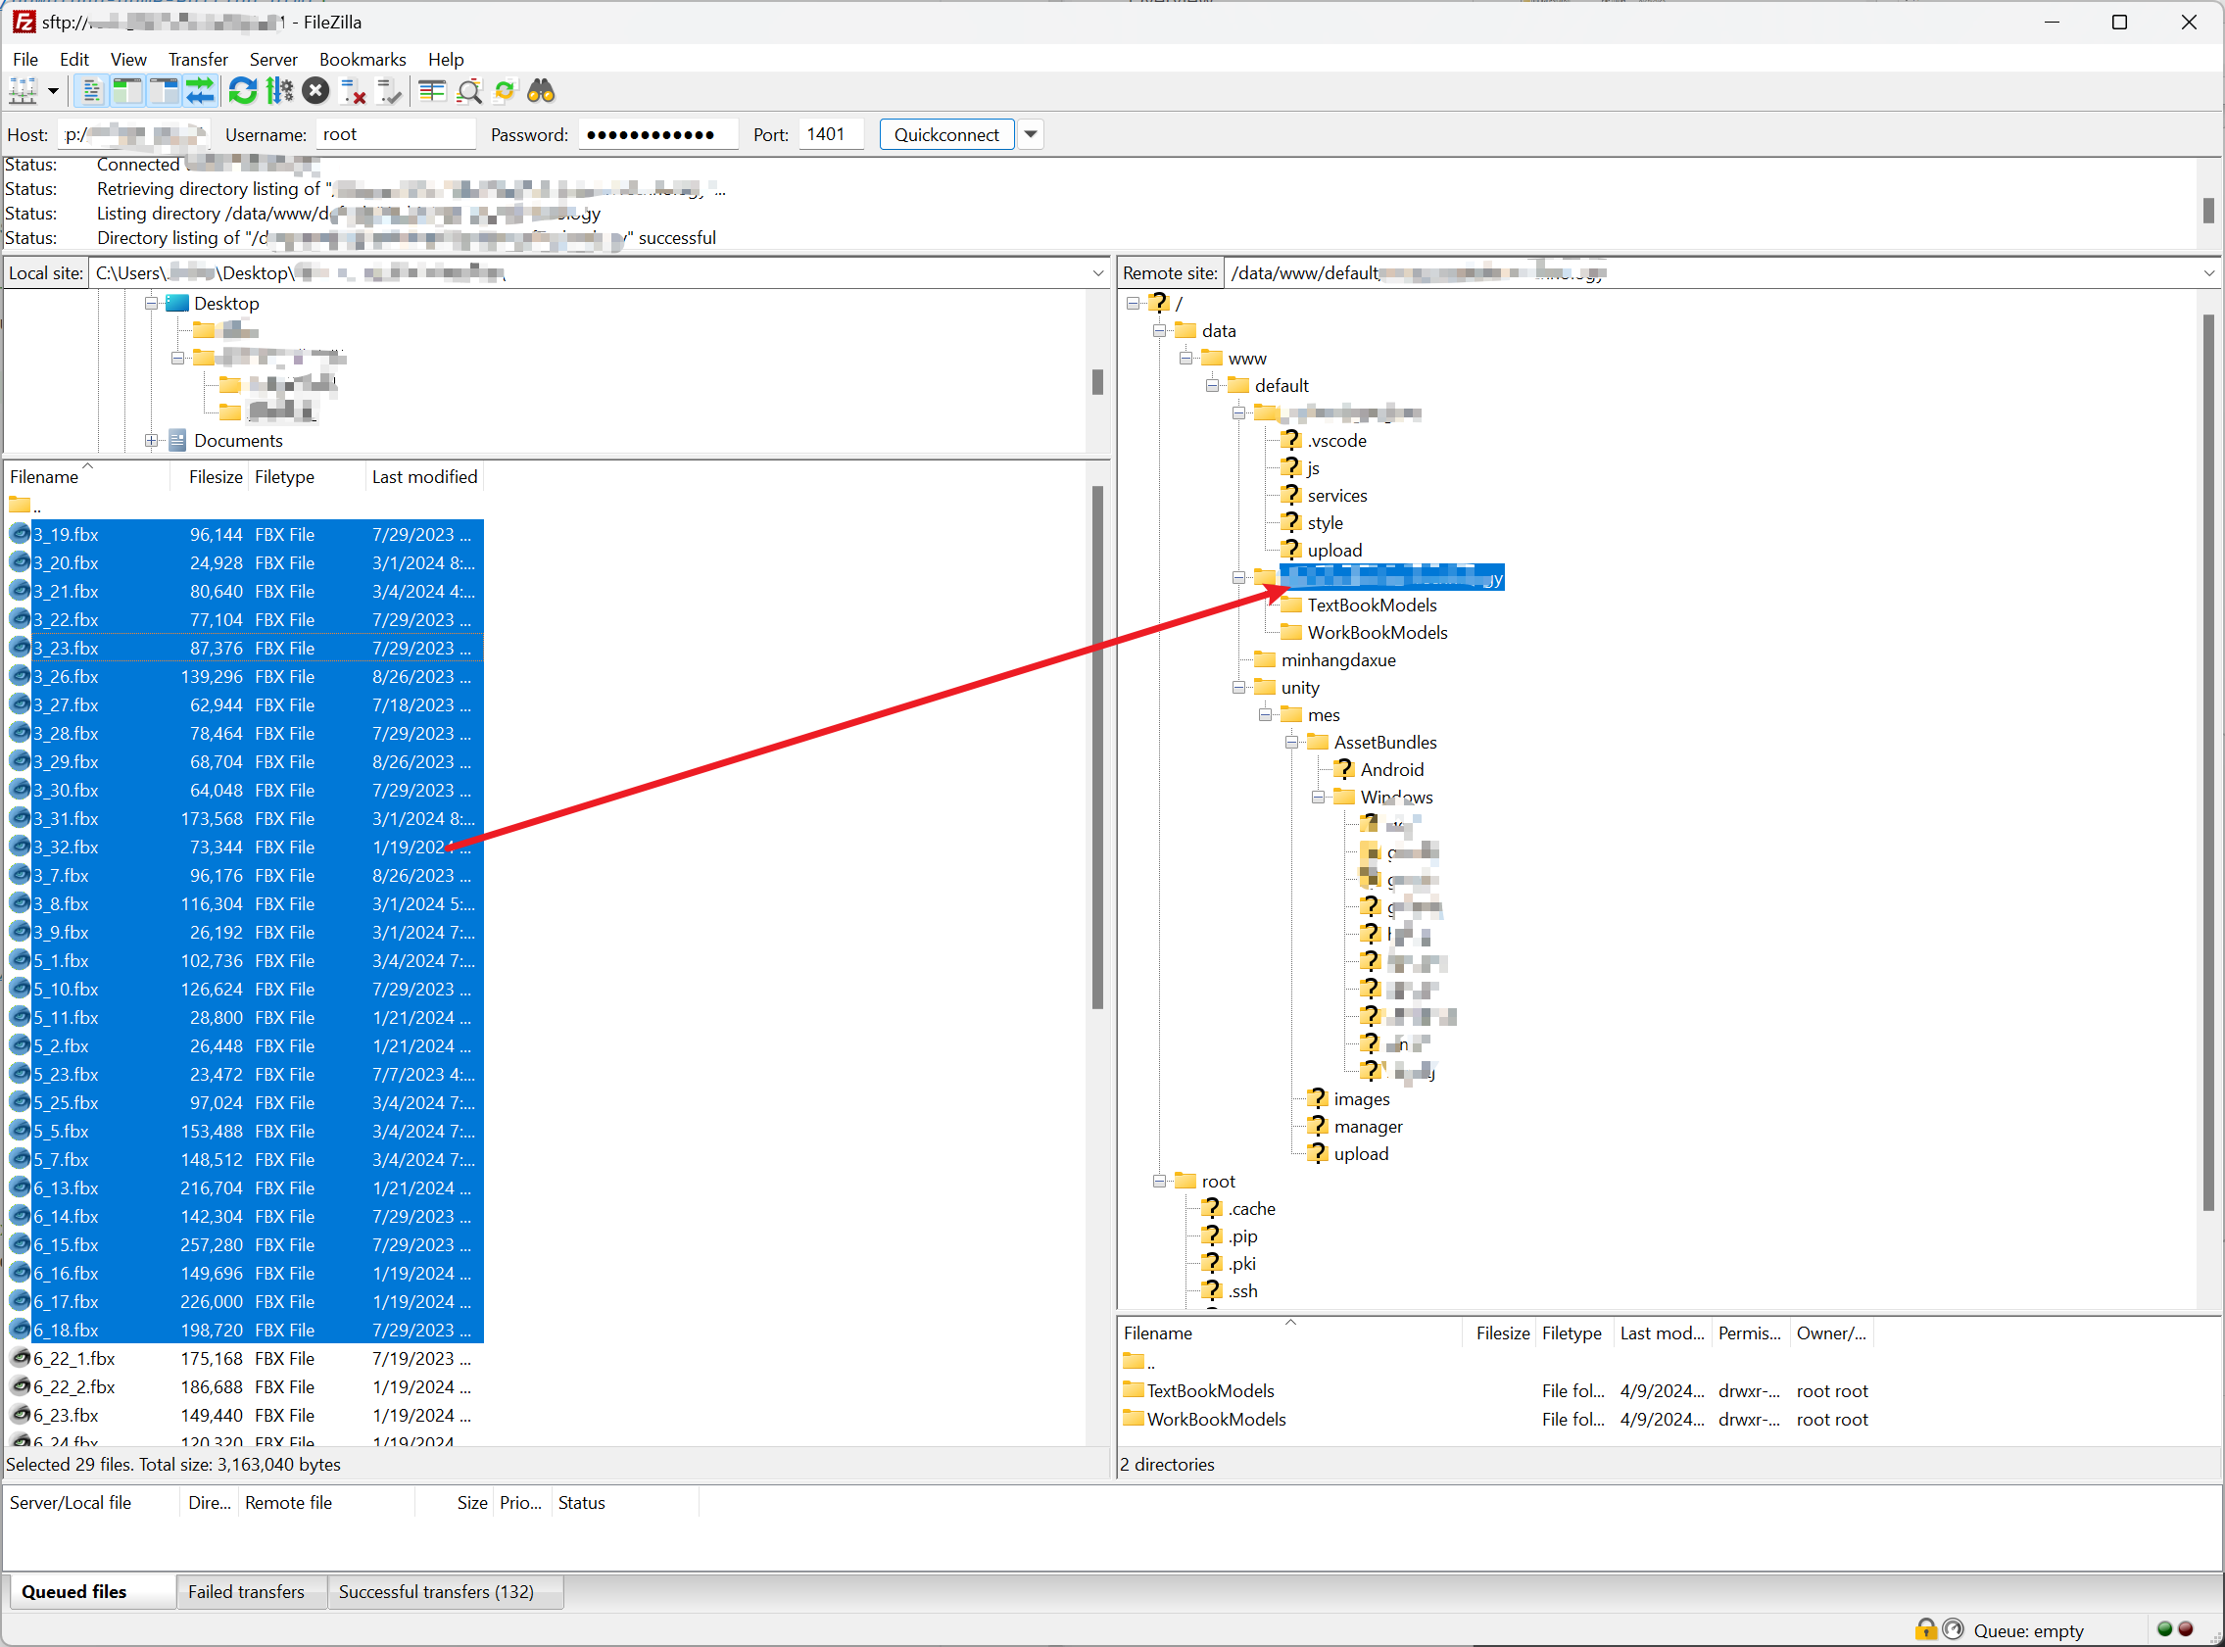Toggle the local directory tree display

[127, 92]
